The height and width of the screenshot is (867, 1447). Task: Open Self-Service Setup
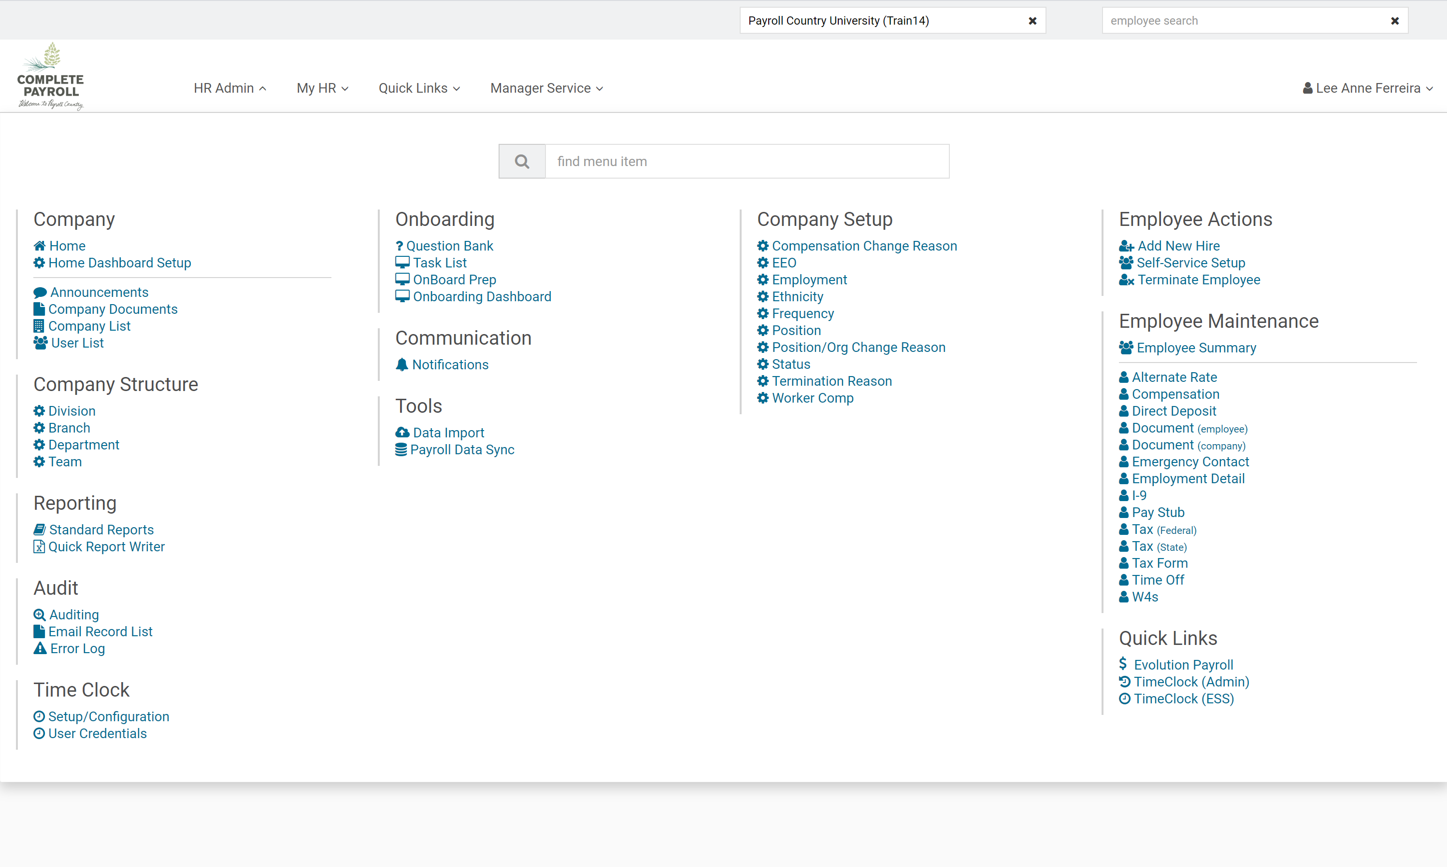1191,263
